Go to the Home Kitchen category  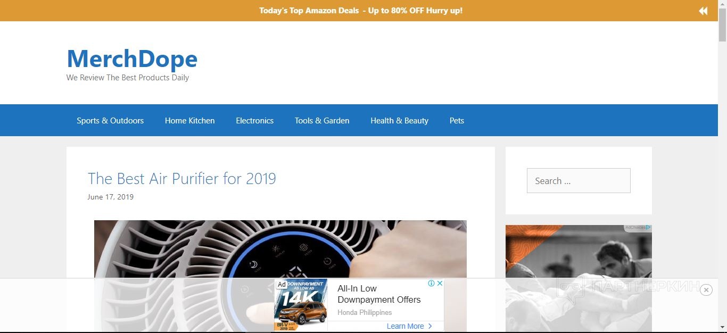coord(190,121)
